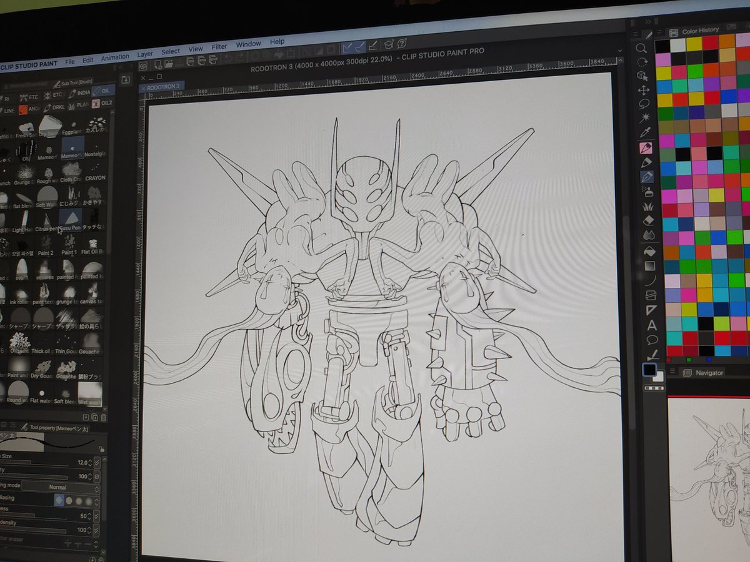Select the Eggplant brush
The height and width of the screenshot is (562, 750).
(72, 125)
